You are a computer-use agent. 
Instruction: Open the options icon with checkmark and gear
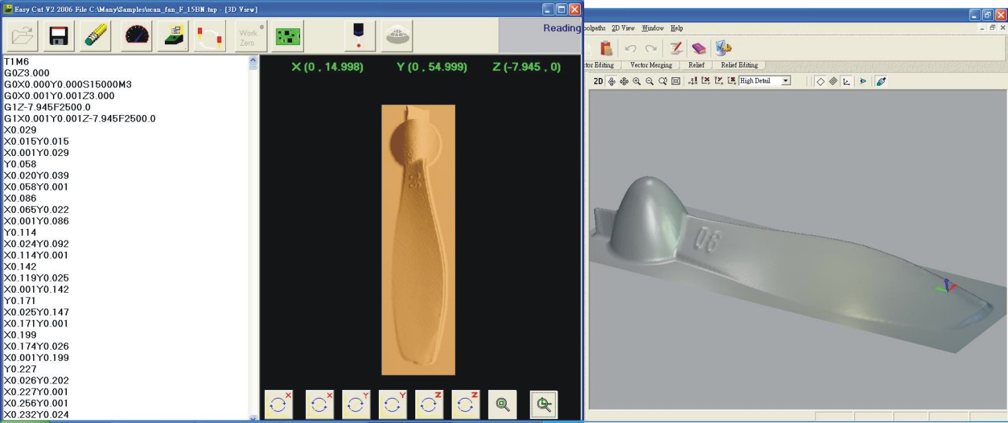[723, 48]
